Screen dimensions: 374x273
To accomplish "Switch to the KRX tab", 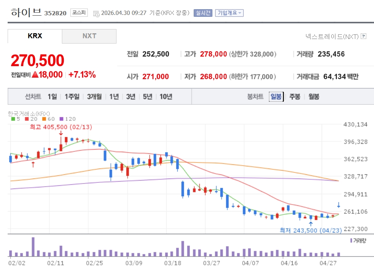I will [x=35, y=36].
